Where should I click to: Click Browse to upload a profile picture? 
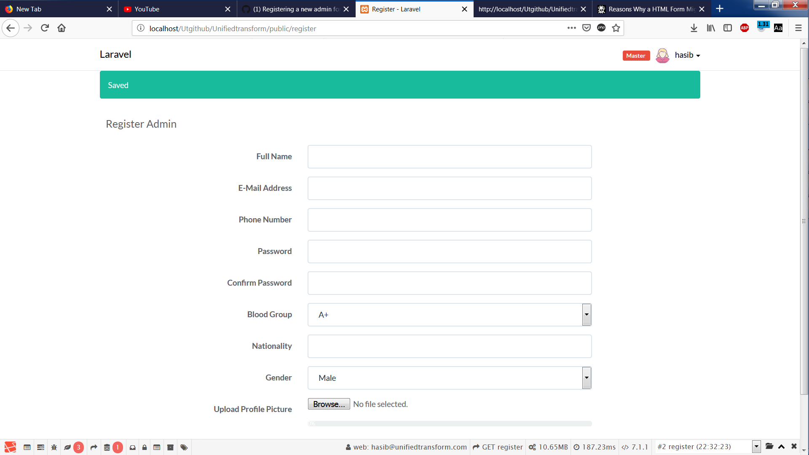329,404
